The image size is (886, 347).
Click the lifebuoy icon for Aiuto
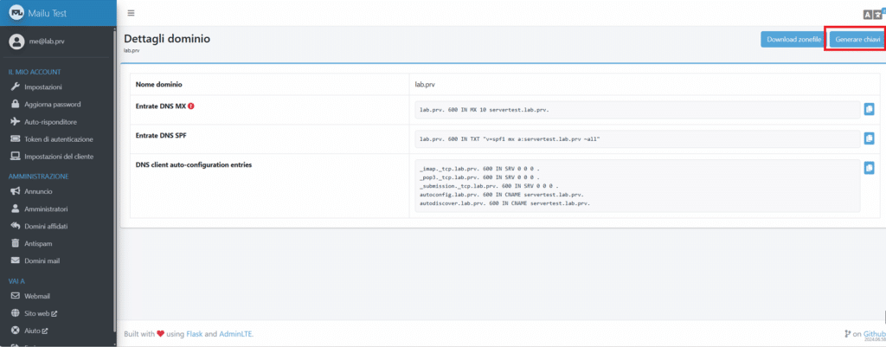click(16, 331)
